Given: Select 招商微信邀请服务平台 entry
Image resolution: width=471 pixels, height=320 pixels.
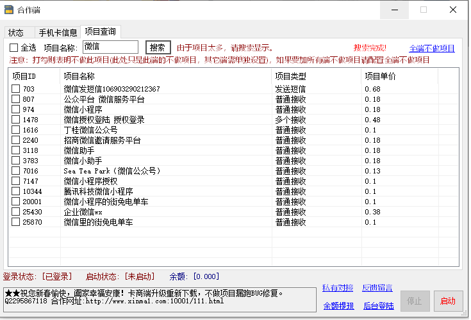Looking at the screenshot, I should (102, 140).
